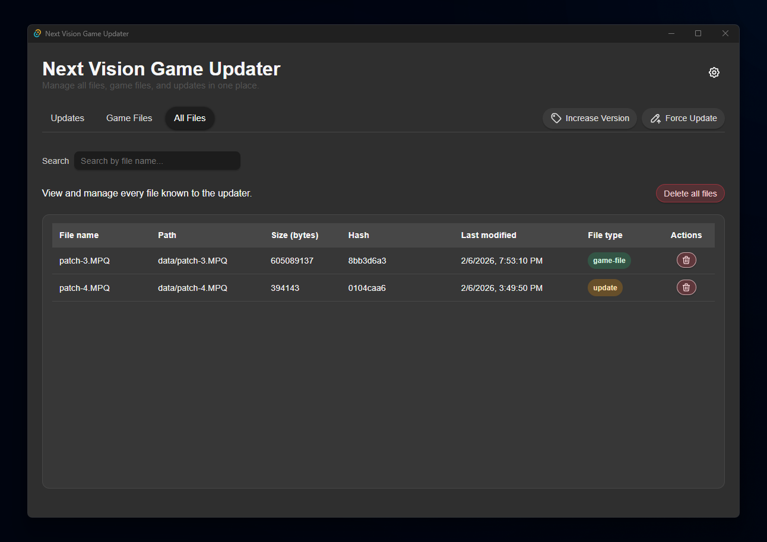The image size is (767, 542).
Task: Click the Size (bytes) column header
Action: 294,235
